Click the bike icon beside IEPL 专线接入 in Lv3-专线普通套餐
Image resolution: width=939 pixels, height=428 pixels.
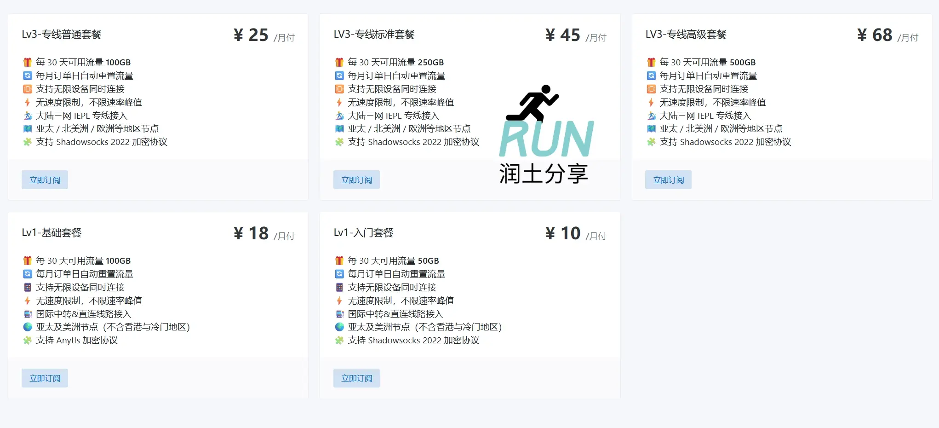pyautogui.click(x=27, y=116)
